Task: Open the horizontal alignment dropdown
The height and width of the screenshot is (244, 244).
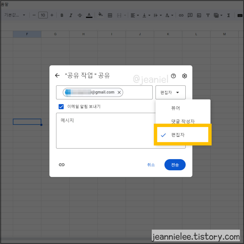Action: click(x=134, y=15)
